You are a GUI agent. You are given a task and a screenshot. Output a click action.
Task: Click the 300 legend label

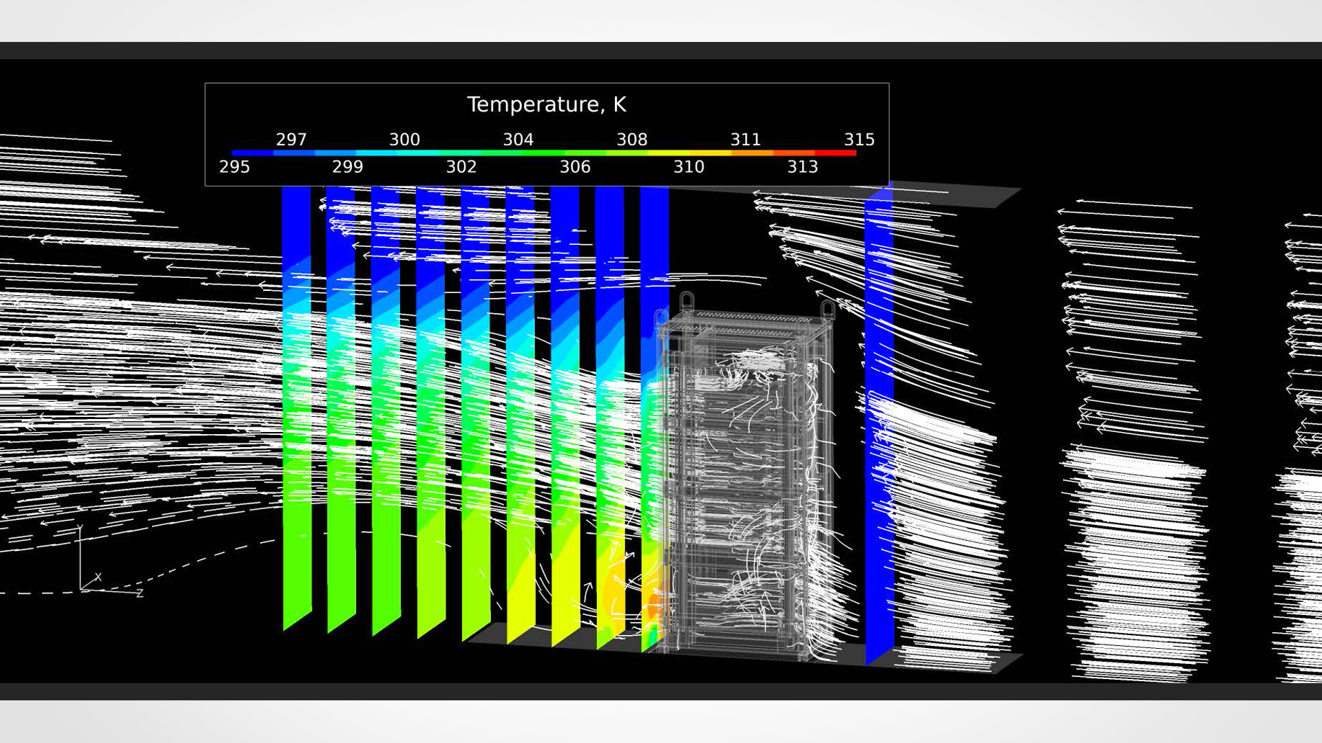(x=405, y=140)
